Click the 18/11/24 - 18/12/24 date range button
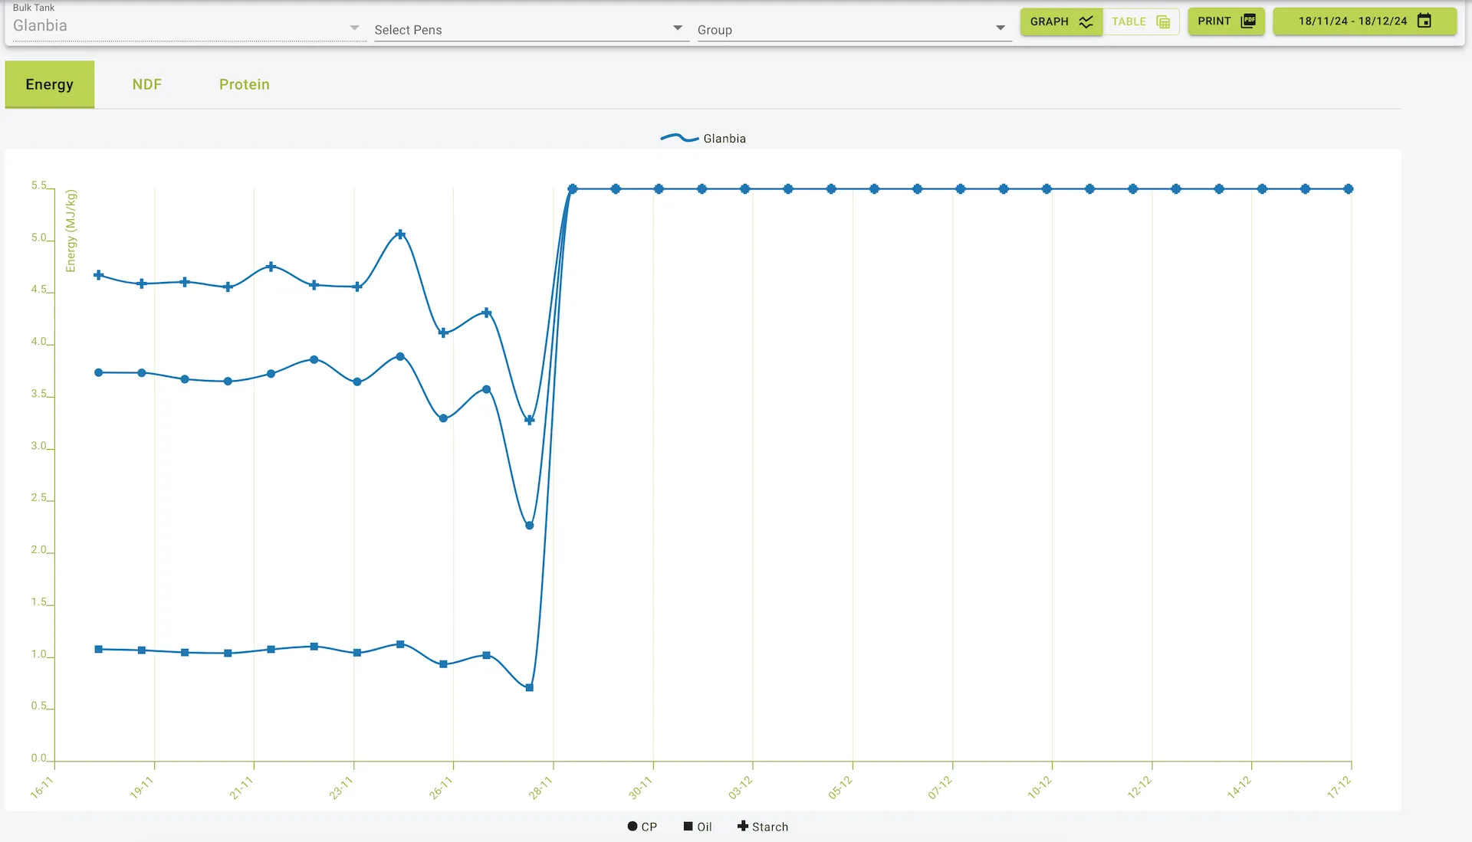1472x842 pixels. tap(1364, 21)
